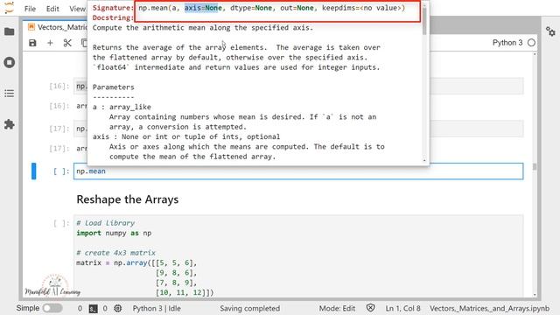Click the kernel status circle indicator
The height and width of the screenshot is (315, 560).
pos(531,43)
